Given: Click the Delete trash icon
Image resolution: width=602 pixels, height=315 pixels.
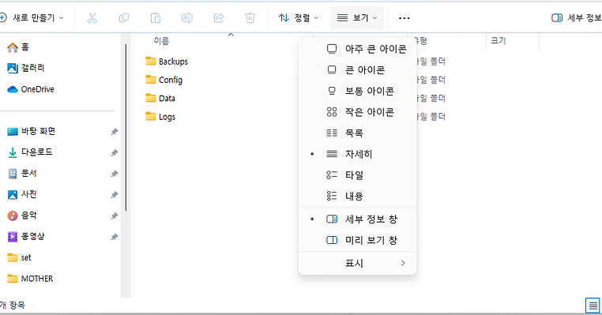Looking at the screenshot, I should [250, 17].
